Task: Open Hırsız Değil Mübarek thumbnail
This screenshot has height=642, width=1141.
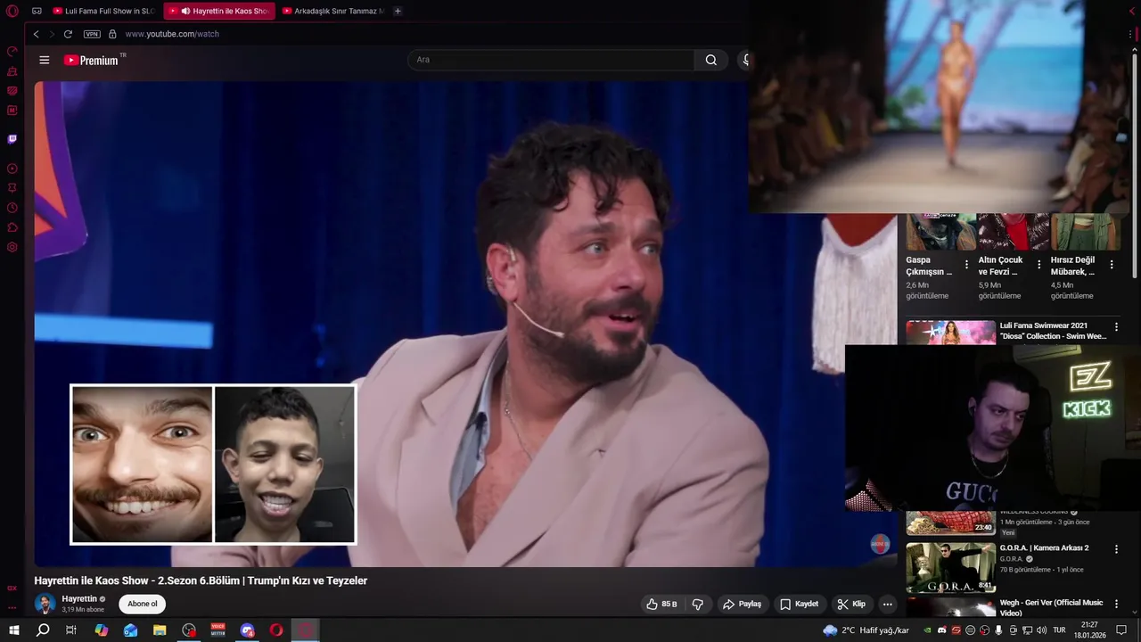Action: click(x=1086, y=232)
